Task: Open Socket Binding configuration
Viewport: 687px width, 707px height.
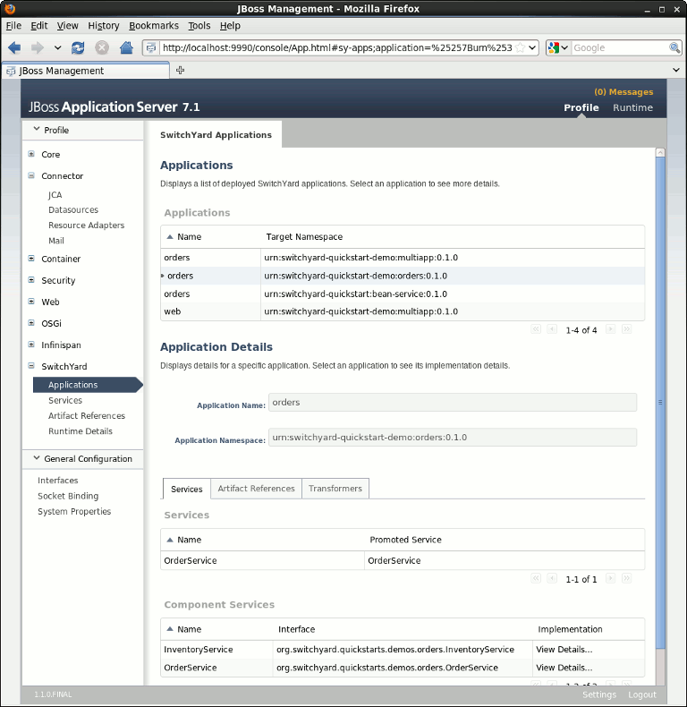Action: point(68,496)
